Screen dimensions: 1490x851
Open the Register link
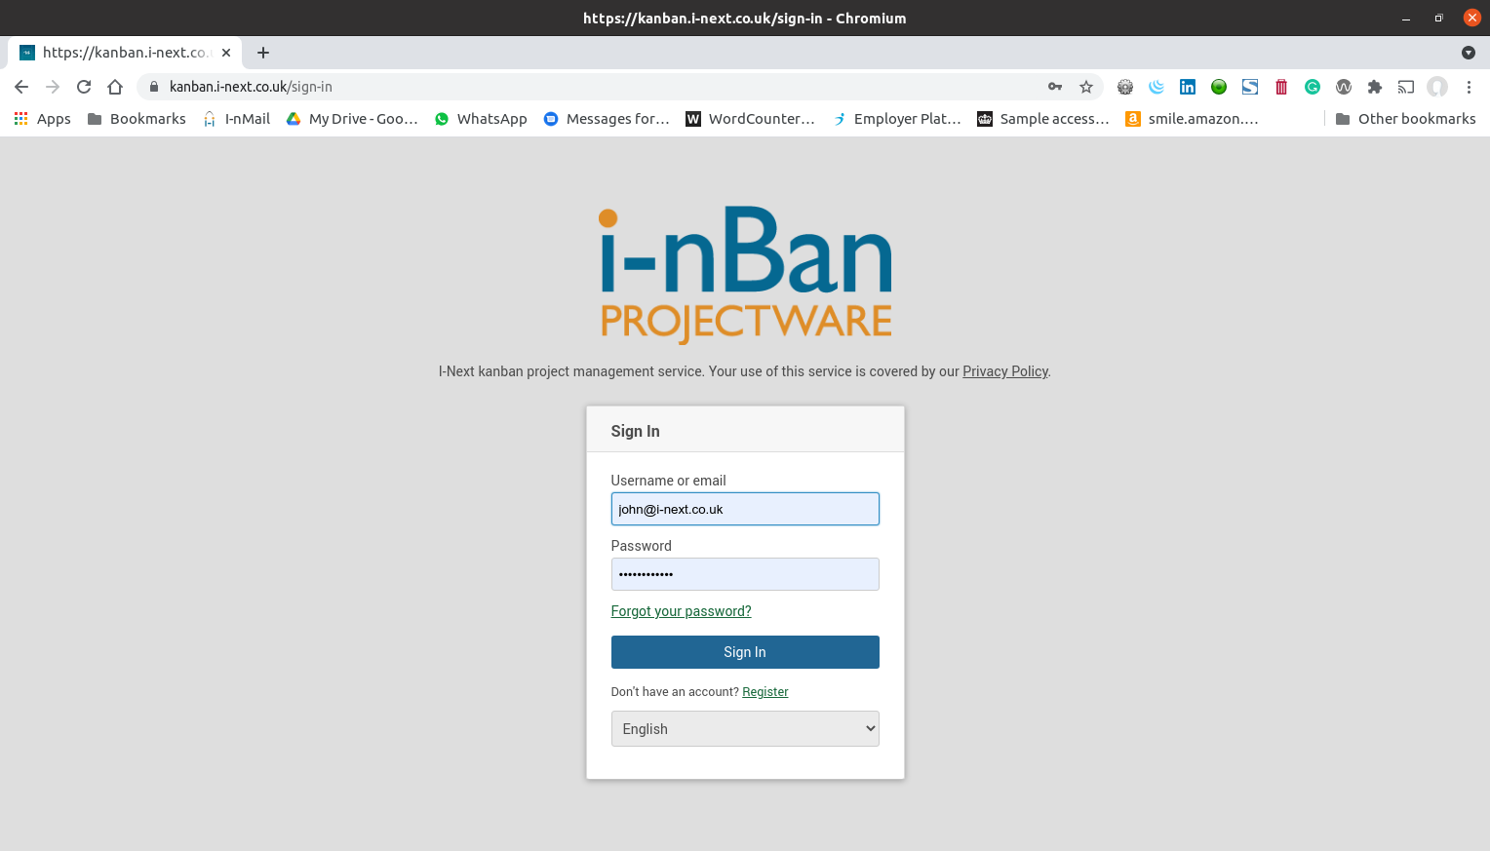click(x=765, y=692)
